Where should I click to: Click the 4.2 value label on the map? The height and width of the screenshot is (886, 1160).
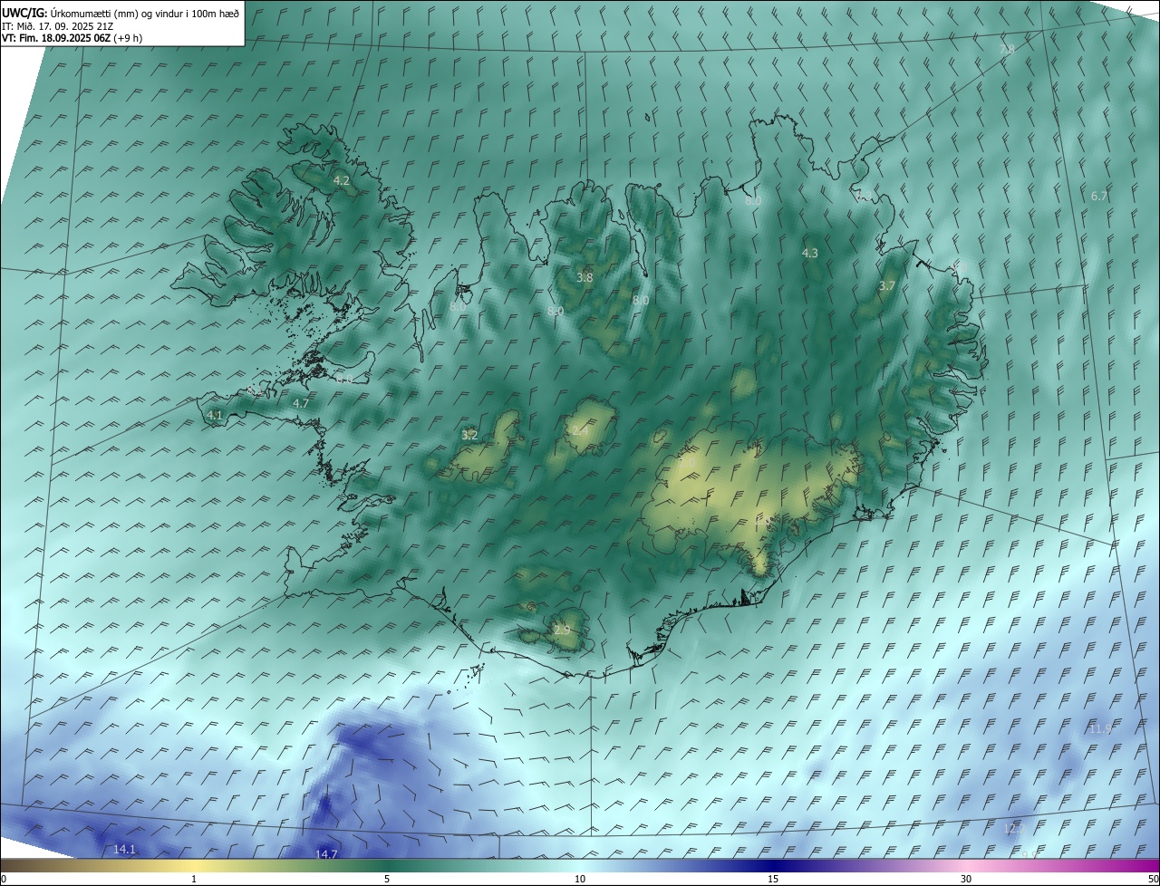coord(342,181)
